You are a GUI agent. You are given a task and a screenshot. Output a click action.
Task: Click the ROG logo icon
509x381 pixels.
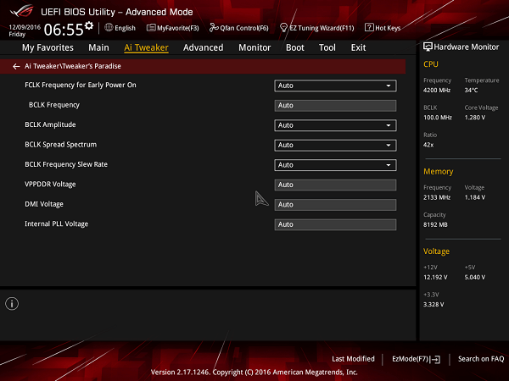point(21,11)
